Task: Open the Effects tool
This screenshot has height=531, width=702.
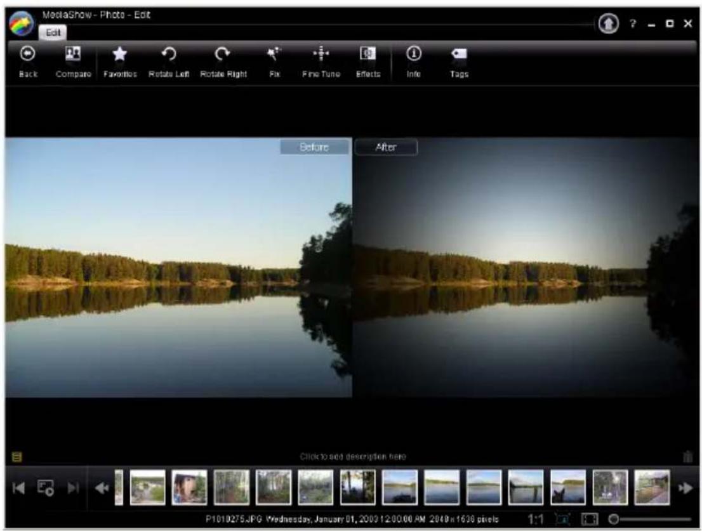Action: [x=368, y=62]
